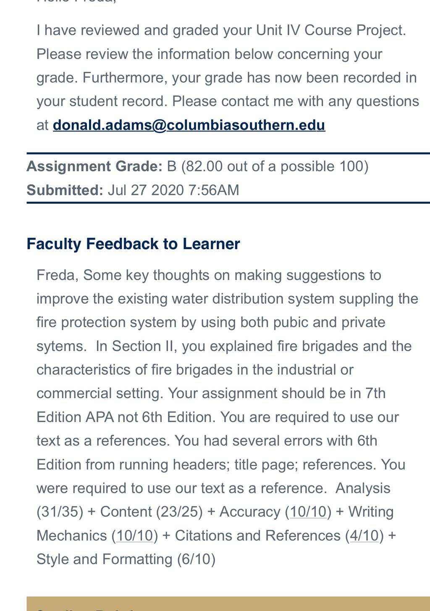Tap the Jul 27 2020 7:56AM timestamp
This screenshot has height=611, width=430.
point(173,190)
